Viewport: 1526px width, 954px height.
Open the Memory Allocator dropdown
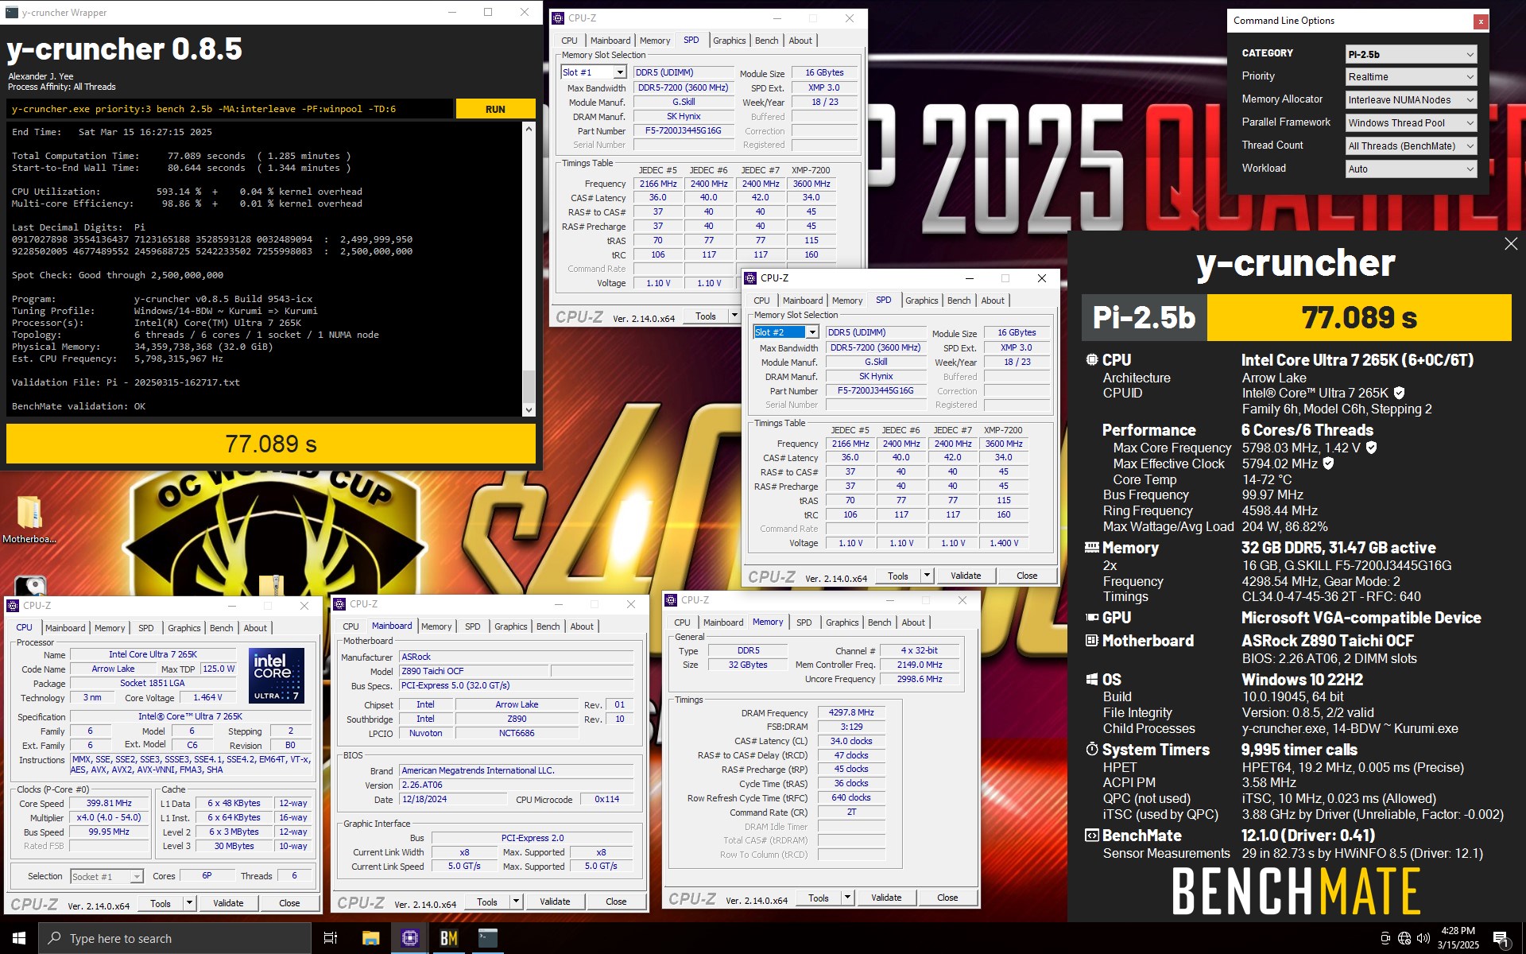tap(1411, 99)
